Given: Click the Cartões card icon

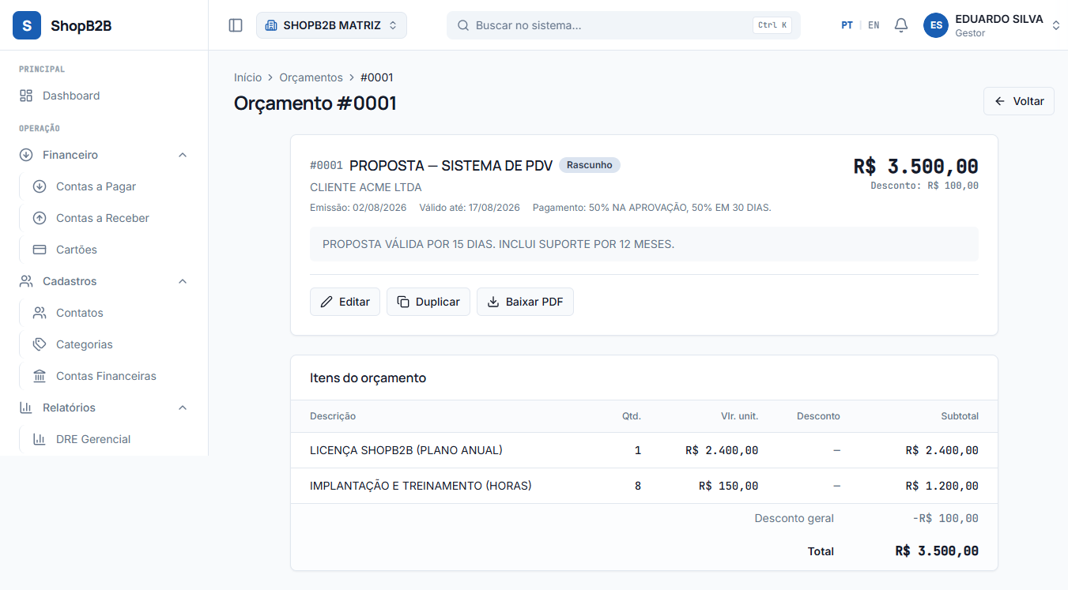Looking at the screenshot, I should tap(40, 250).
